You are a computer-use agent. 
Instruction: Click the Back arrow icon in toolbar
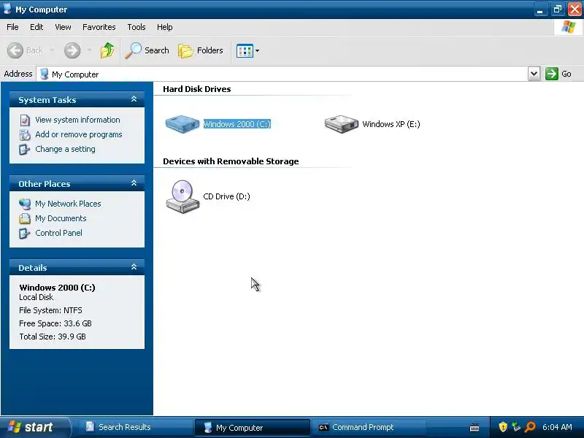(x=15, y=50)
